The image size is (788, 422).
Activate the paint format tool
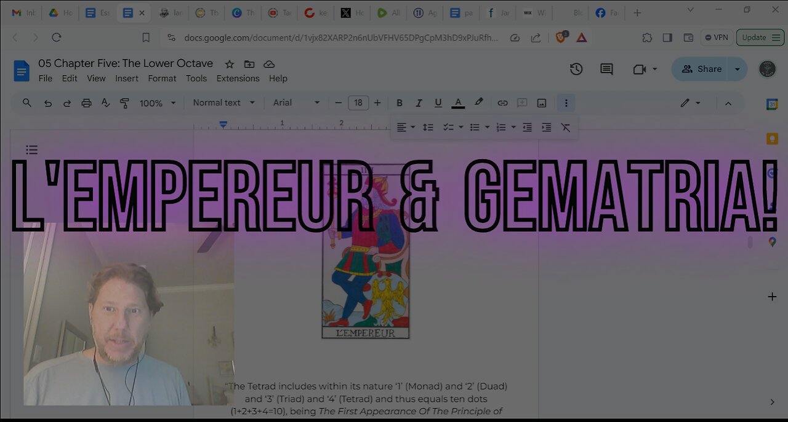pyautogui.click(x=124, y=103)
